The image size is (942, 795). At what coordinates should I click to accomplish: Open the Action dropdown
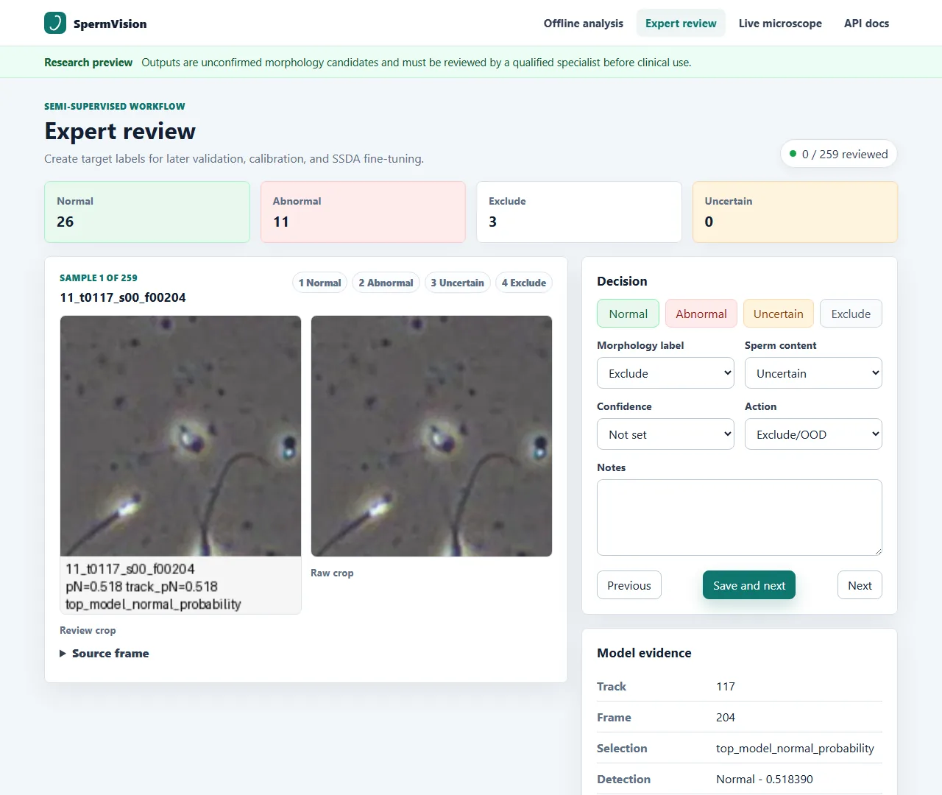813,434
